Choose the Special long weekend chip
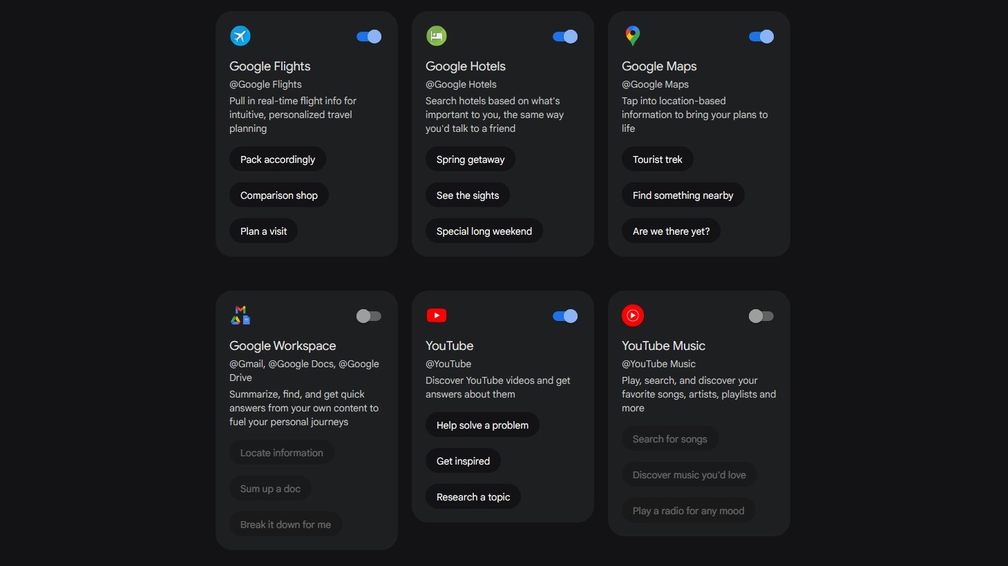Image resolution: width=1008 pixels, height=566 pixels. pos(484,231)
